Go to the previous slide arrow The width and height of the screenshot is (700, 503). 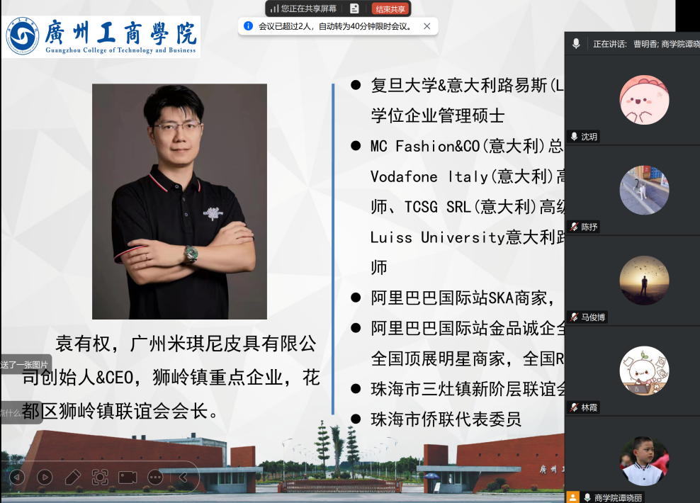pos(17,477)
